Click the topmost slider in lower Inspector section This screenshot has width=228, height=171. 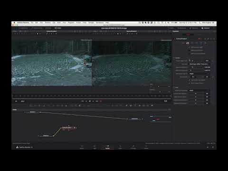click(x=196, y=94)
